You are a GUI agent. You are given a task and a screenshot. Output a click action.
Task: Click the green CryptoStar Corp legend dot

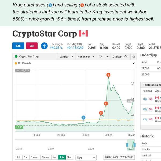[16, 56]
